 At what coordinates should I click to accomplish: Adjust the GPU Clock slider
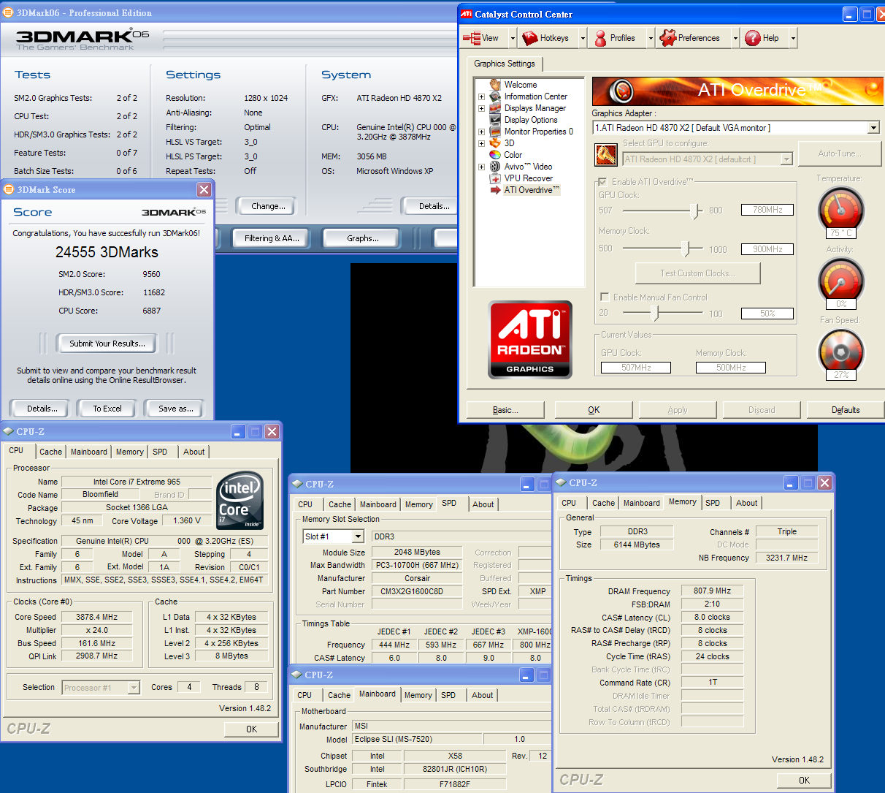coord(694,210)
